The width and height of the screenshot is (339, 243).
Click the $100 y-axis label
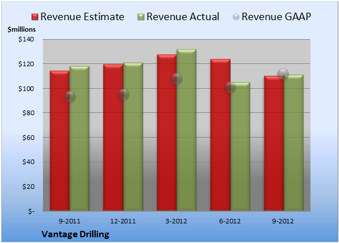(26, 89)
